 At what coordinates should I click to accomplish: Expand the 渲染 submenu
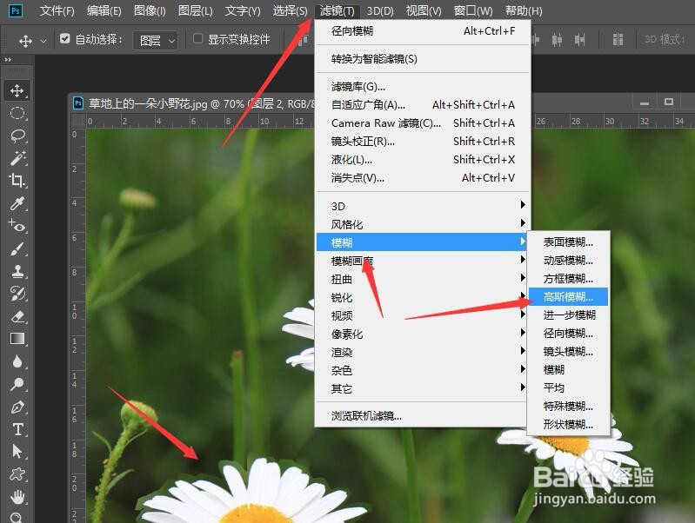[x=423, y=352]
